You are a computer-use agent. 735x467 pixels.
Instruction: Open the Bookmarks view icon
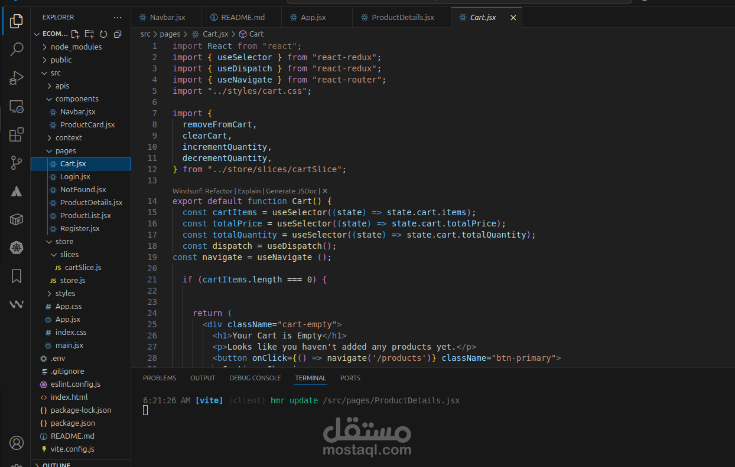pyautogui.click(x=17, y=276)
